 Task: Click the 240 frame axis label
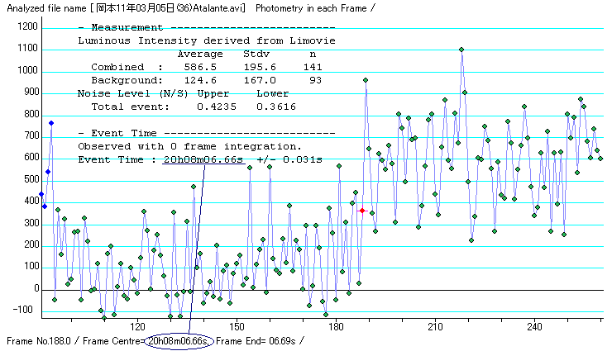pos(534,325)
